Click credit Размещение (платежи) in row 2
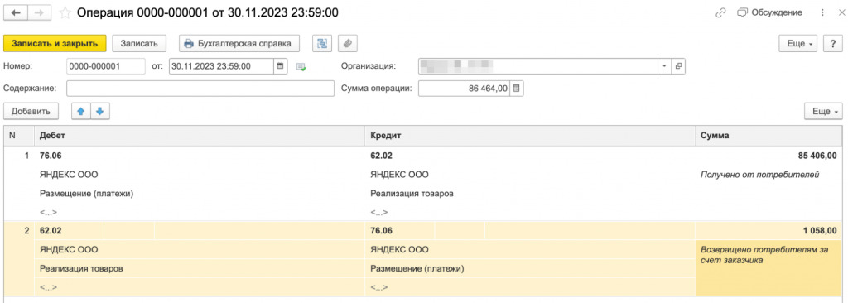The width and height of the screenshot is (848, 303). 417,268
